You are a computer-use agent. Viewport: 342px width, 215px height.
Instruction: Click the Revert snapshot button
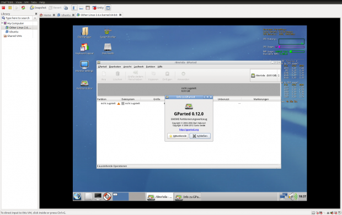[x=55, y=8]
